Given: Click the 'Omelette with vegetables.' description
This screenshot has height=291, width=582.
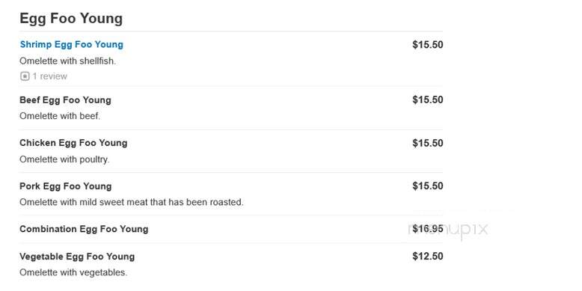Looking at the screenshot, I should coord(73,273).
